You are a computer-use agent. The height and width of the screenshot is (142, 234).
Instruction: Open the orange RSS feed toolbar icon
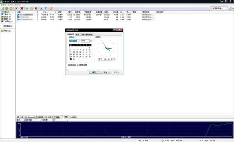pyautogui.click(x=11, y=8)
